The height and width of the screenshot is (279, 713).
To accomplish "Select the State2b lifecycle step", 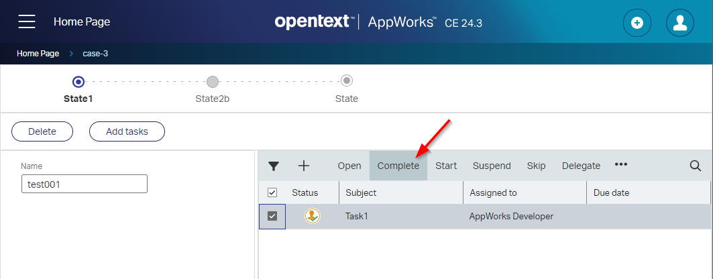I will [213, 82].
